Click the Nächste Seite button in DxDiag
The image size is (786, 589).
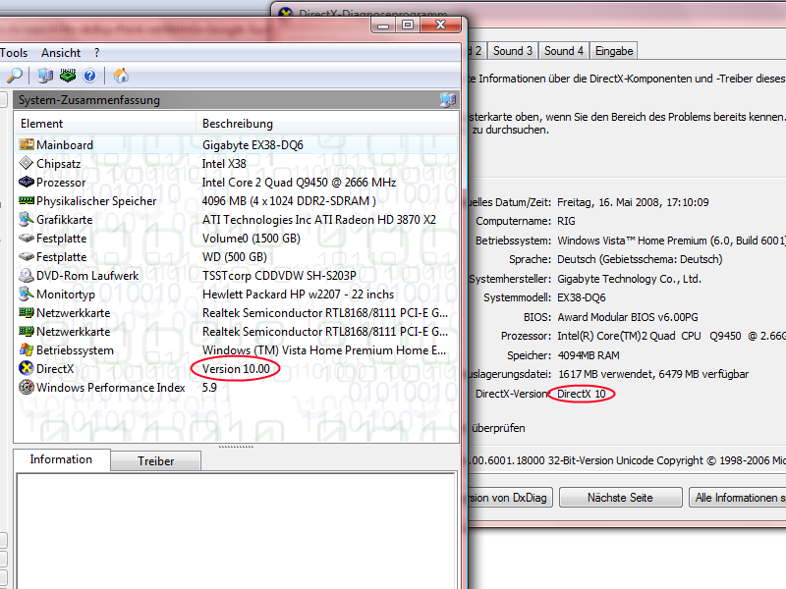click(x=620, y=498)
